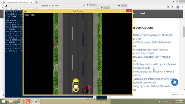This screenshot has height=104, width=185.
Task: Minimize the Car Dodge window
Action: pos(121,11)
